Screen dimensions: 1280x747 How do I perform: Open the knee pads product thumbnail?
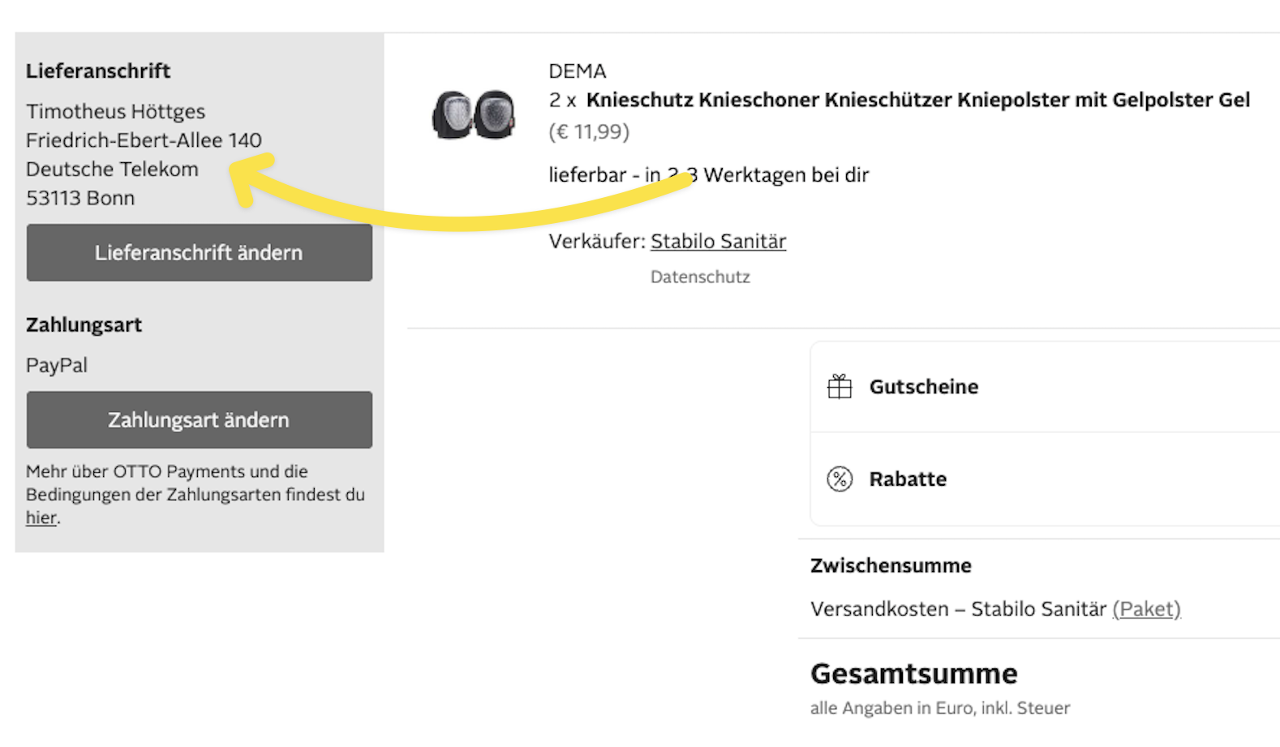(475, 114)
